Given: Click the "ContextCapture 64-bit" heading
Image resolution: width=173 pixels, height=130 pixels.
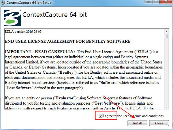Looking at the screenshot, I should tap(54, 15).
